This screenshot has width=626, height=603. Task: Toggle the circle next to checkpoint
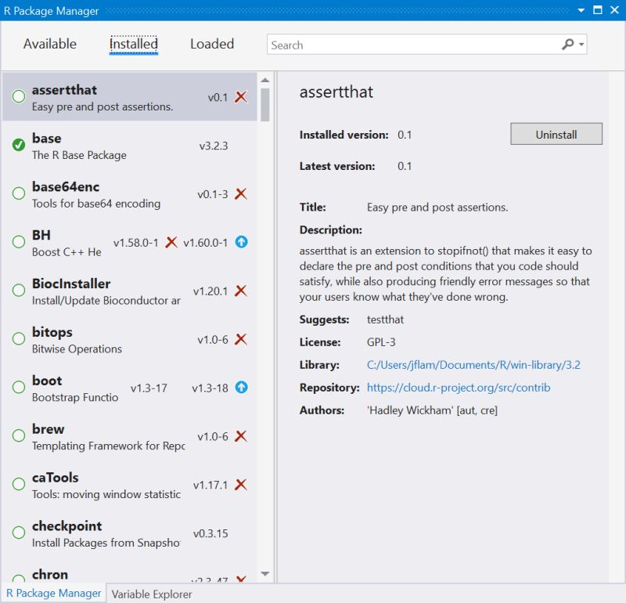click(x=17, y=533)
